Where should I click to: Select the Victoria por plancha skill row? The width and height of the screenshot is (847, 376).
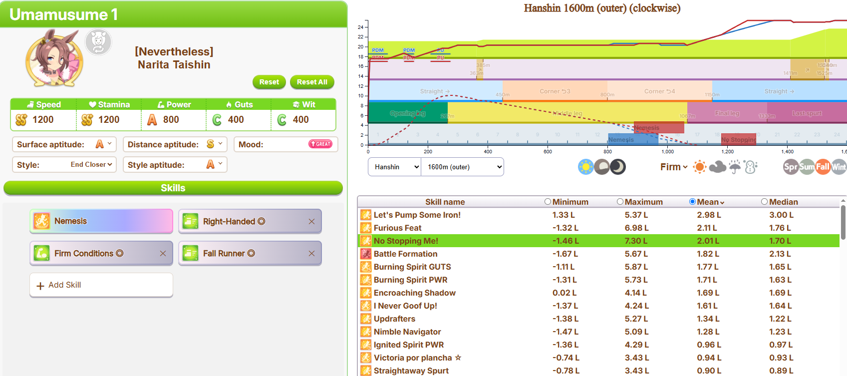[x=598, y=358]
